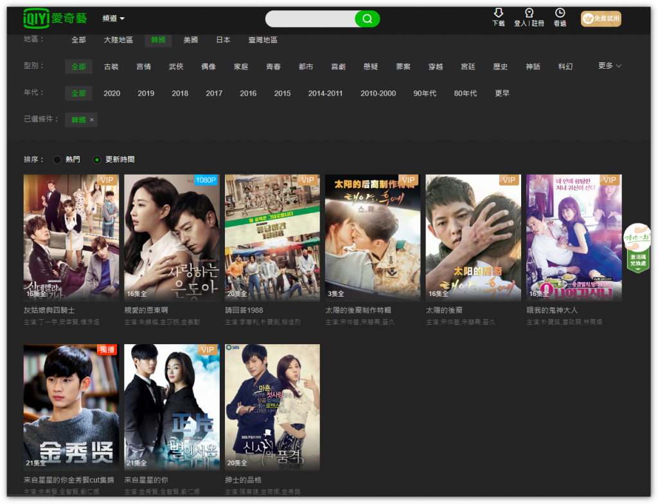The height and width of the screenshot is (504, 658).
Task: Choose genre 武俠
Action: point(176,67)
